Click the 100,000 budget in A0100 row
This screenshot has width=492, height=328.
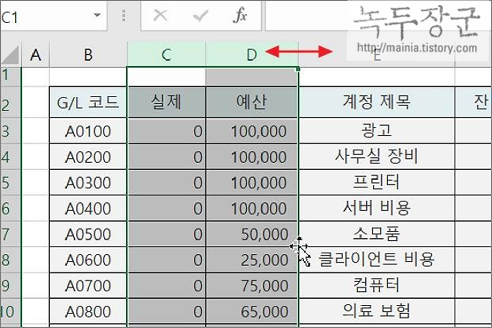click(251, 131)
